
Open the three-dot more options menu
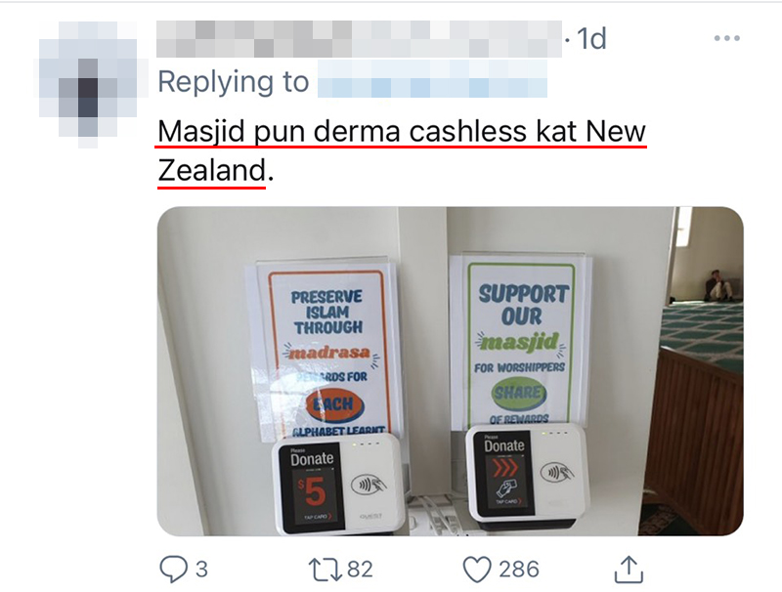point(726,38)
